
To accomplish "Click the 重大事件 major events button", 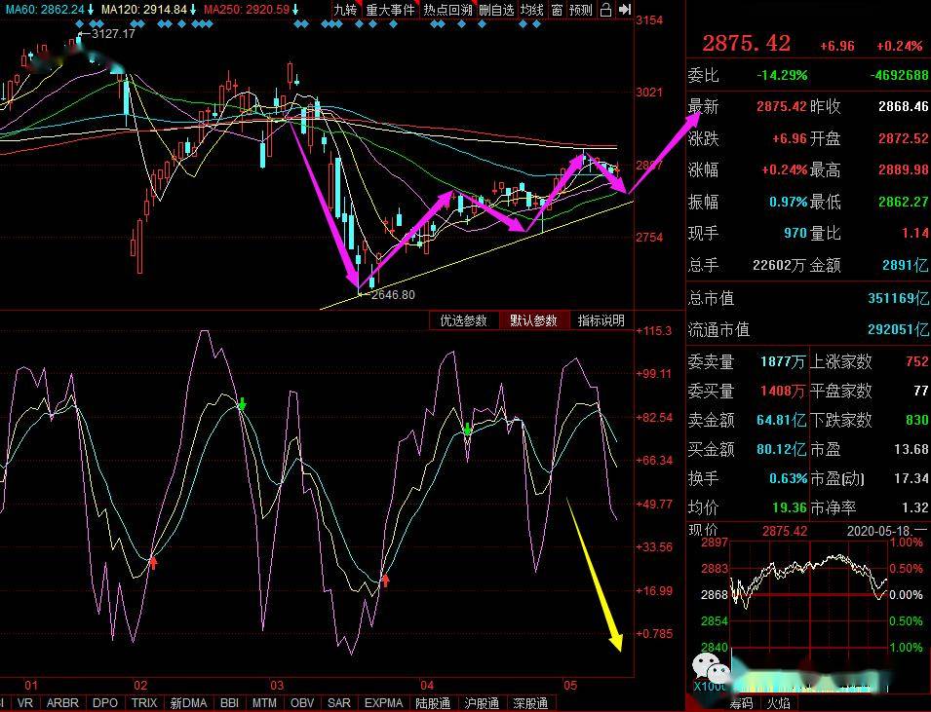I will 390,10.
